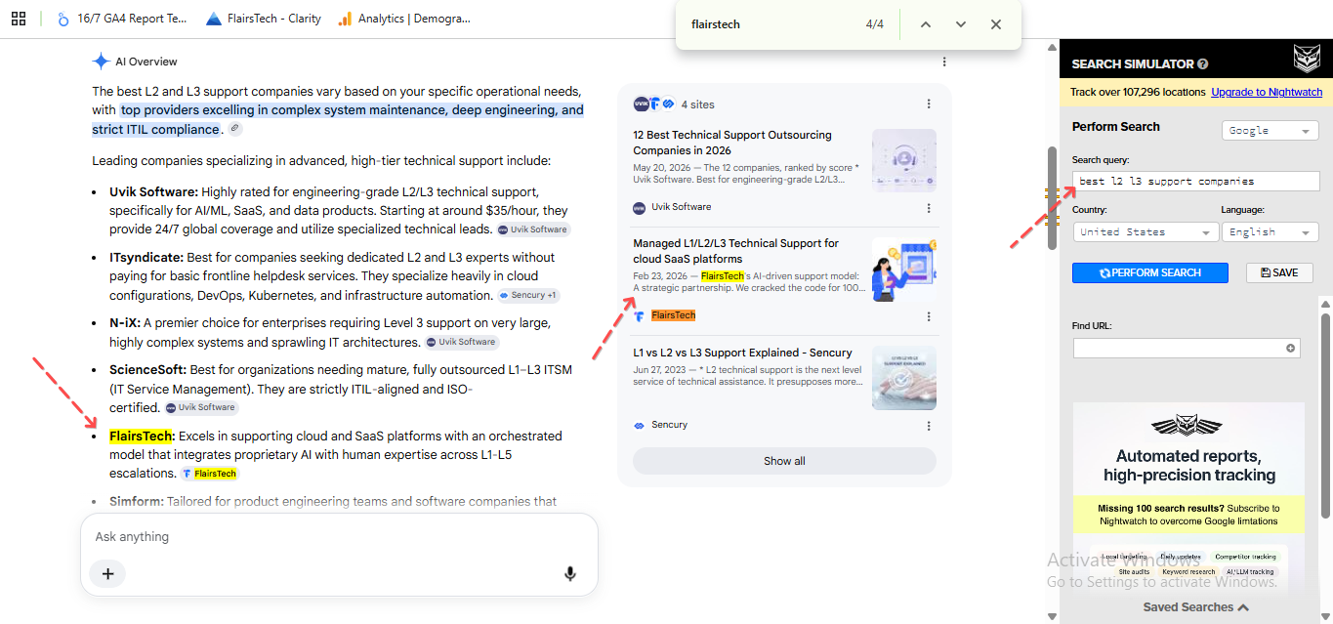Click the page vertical scrollbar thumb

1052,197
